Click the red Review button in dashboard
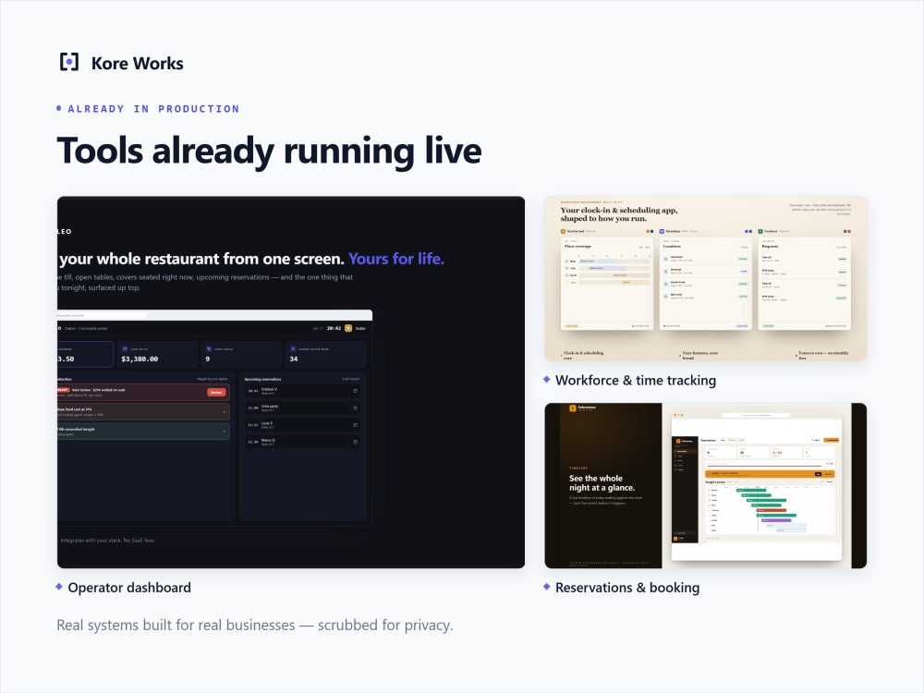The image size is (924, 693). tap(216, 393)
